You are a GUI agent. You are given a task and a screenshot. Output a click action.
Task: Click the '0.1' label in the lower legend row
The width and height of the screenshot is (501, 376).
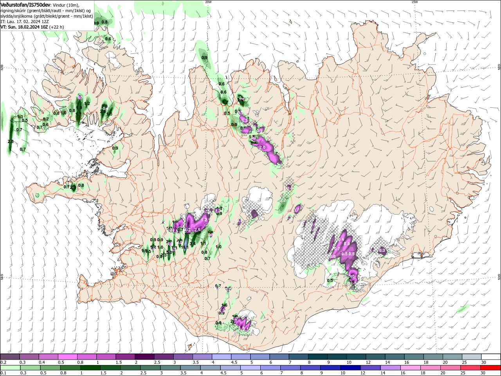tap(4, 373)
